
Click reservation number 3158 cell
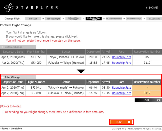[147, 57]
